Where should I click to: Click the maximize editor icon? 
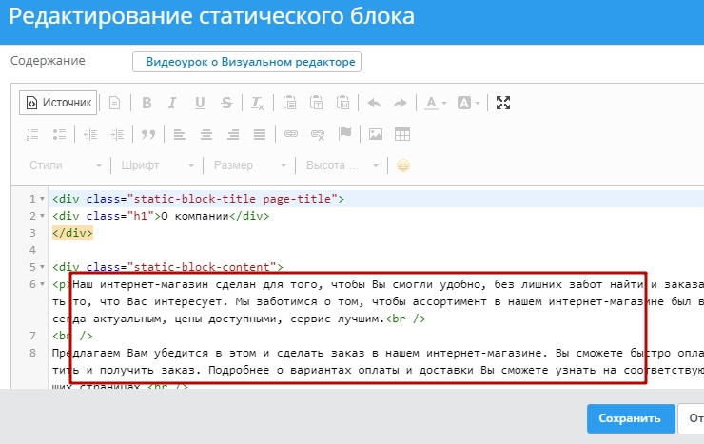pos(504,103)
